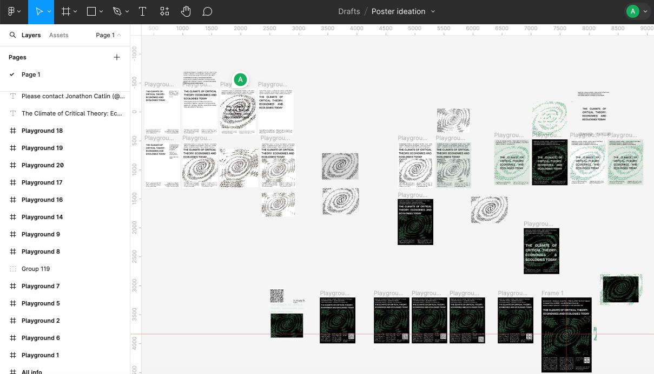The height and width of the screenshot is (374, 654).
Task: Select the large Frame 1 black poster
Action: pos(566,335)
